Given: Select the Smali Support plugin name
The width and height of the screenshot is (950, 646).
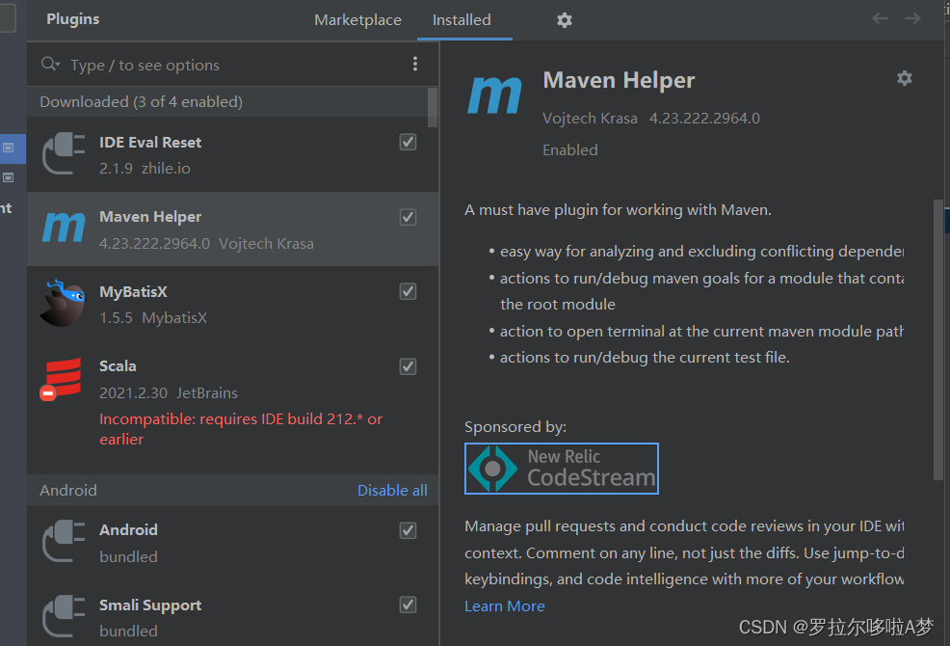Looking at the screenshot, I should 150,606.
